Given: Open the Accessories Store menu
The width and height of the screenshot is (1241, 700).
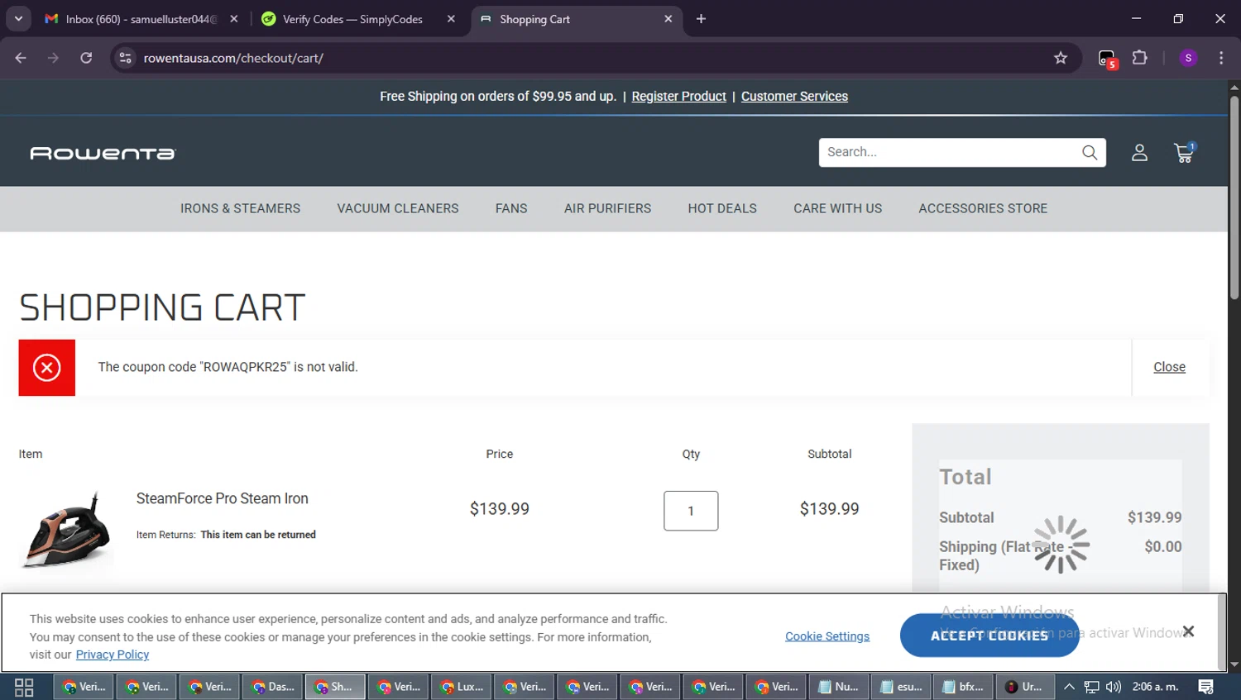Looking at the screenshot, I should click(x=983, y=209).
